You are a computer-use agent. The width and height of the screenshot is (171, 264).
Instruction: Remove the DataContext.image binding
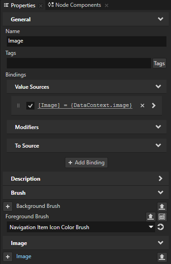(x=142, y=106)
